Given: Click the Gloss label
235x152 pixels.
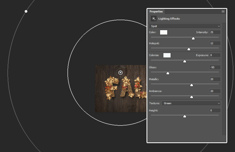Looking at the screenshot, I should [153, 67].
